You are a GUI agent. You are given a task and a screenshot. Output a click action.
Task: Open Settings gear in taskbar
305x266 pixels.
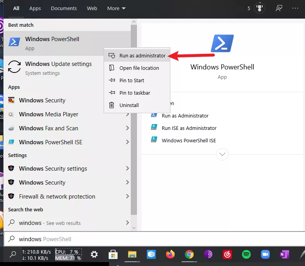pyautogui.click(x=94, y=254)
